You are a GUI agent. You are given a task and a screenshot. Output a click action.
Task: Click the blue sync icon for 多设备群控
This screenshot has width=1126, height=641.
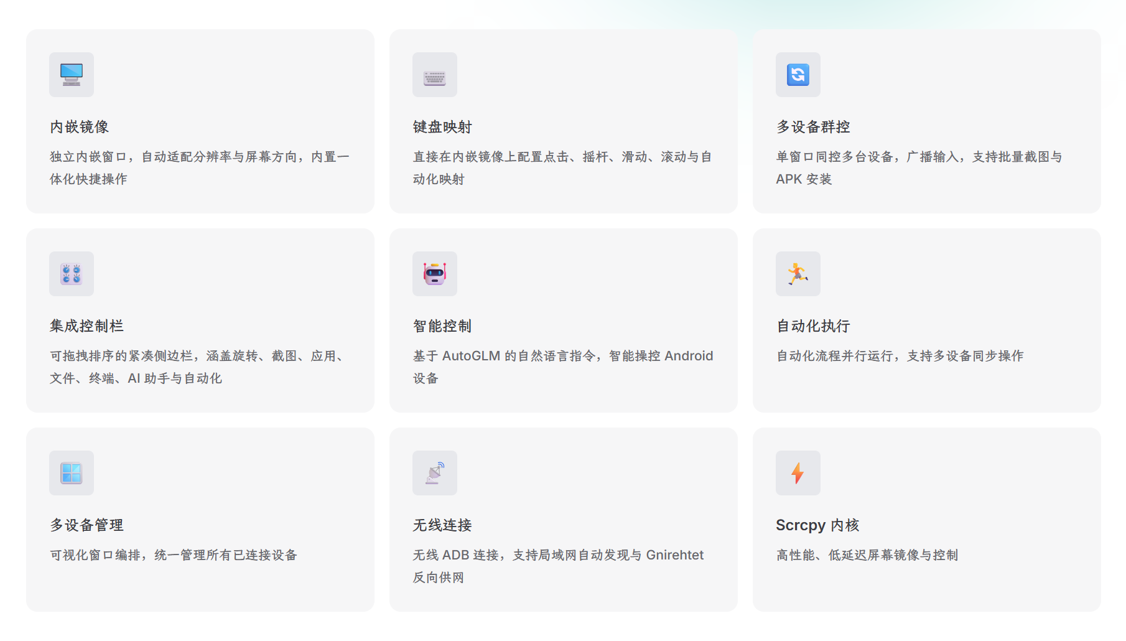pos(798,75)
